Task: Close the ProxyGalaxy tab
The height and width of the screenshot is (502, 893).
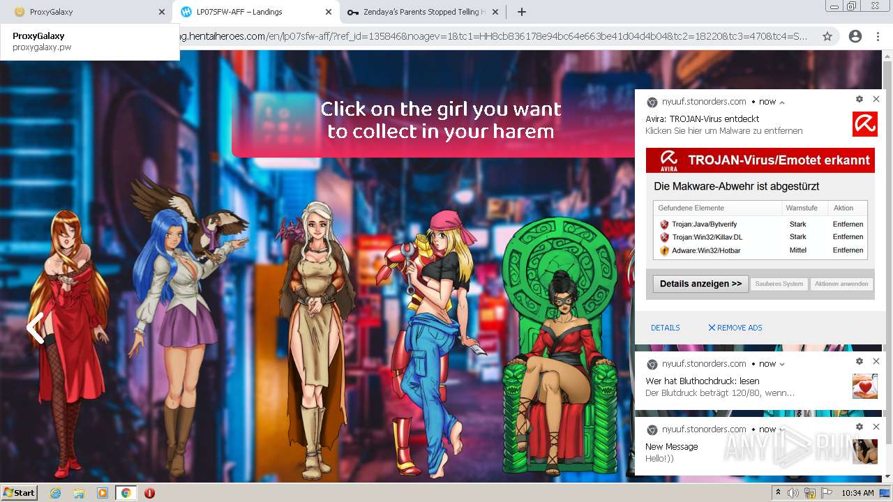Action: (x=161, y=12)
